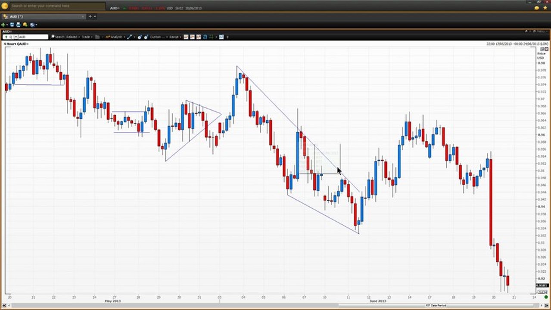Click the double-arrow scroll to end button
Viewport: 551px width, 310px height.
(x=546, y=305)
